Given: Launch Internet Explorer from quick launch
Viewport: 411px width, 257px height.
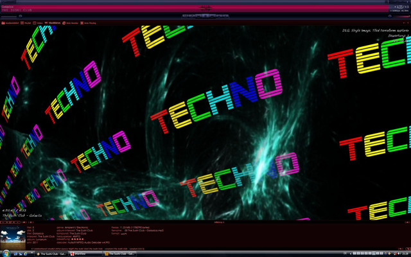Looking at the screenshot, I should point(26,254).
